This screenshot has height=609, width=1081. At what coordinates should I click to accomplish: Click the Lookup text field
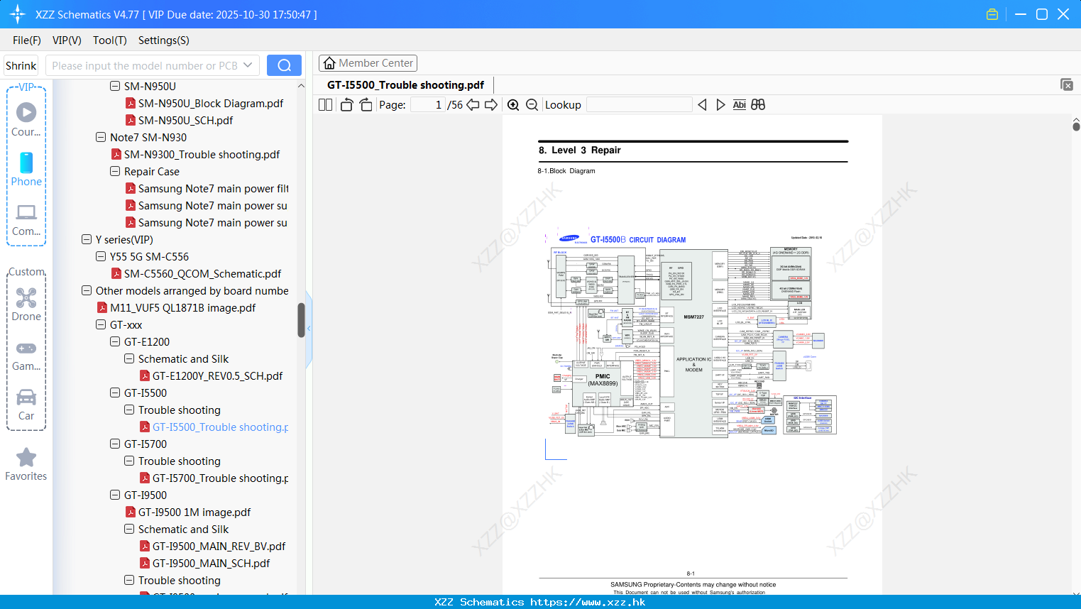tap(639, 104)
